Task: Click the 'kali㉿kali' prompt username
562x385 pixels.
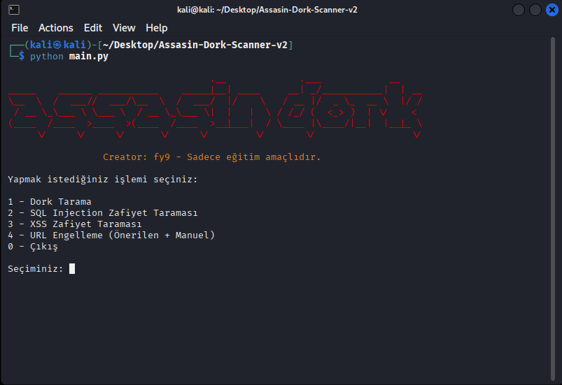Action: coord(57,45)
